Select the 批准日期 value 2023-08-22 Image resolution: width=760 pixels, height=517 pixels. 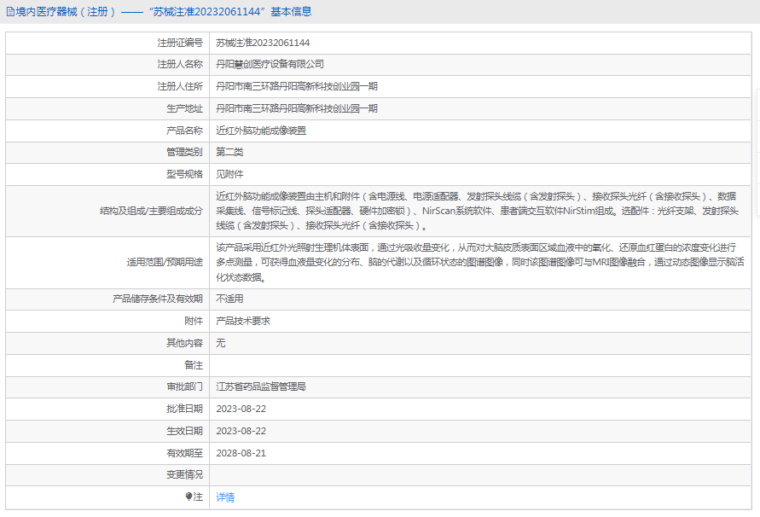tap(241, 409)
